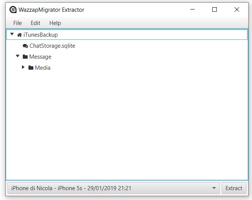Screen dimensions: 252x200
Task: Click the Extract button
Action: pyautogui.click(x=234, y=188)
